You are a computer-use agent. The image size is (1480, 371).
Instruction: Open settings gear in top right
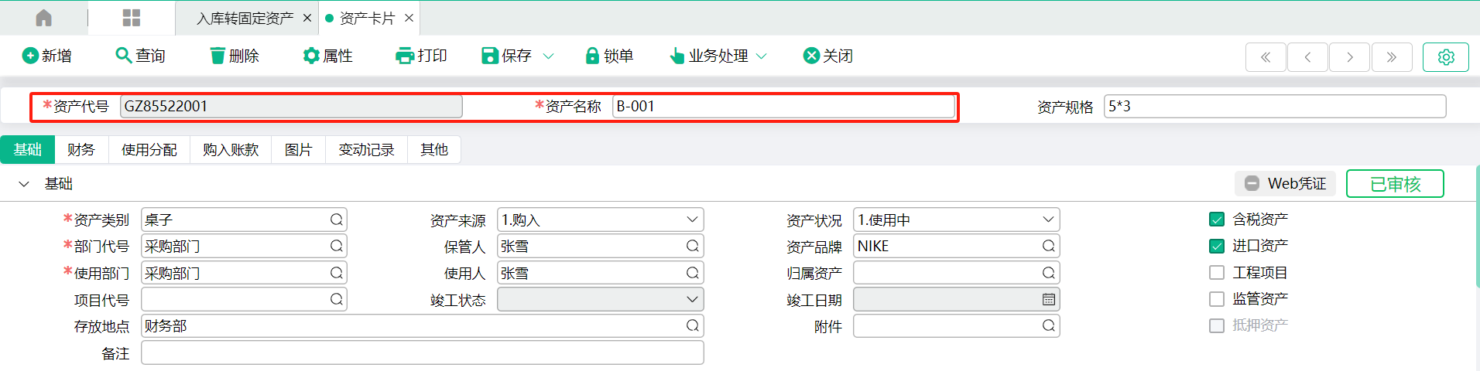1445,57
